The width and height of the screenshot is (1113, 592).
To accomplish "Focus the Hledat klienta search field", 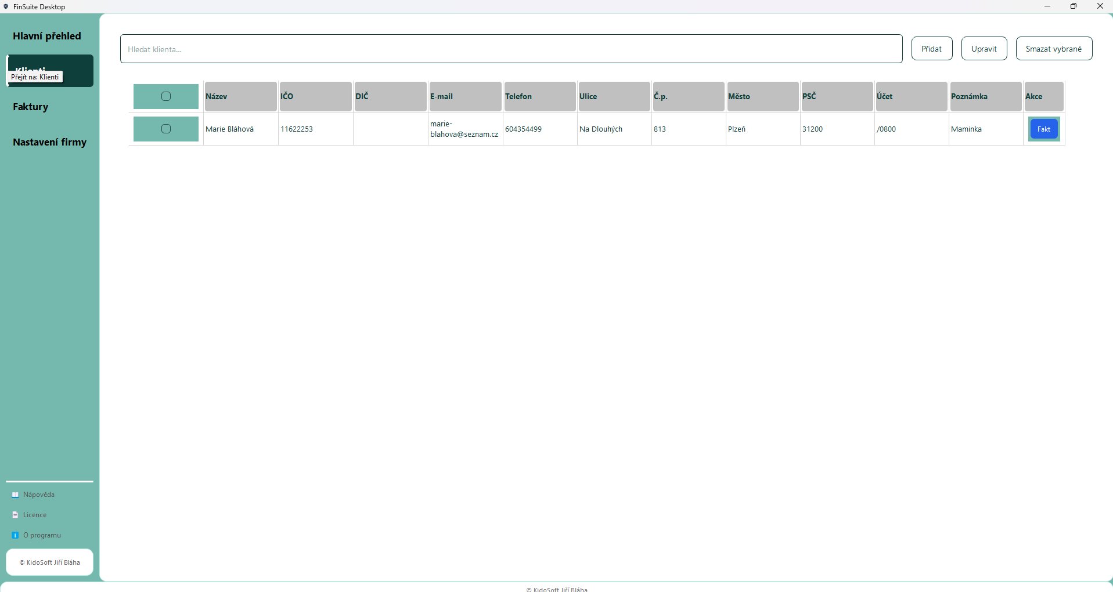I will [x=511, y=49].
